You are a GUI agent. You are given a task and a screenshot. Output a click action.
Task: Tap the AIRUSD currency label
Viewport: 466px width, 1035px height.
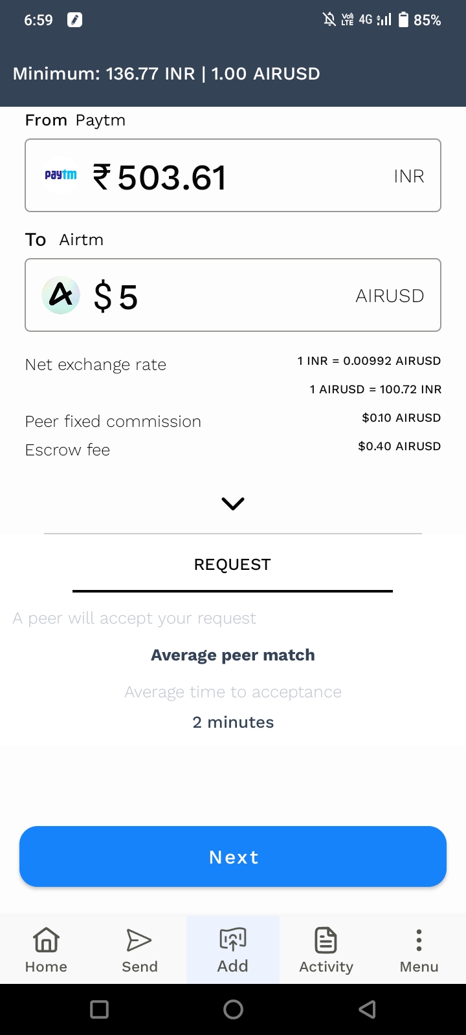(390, 296)
